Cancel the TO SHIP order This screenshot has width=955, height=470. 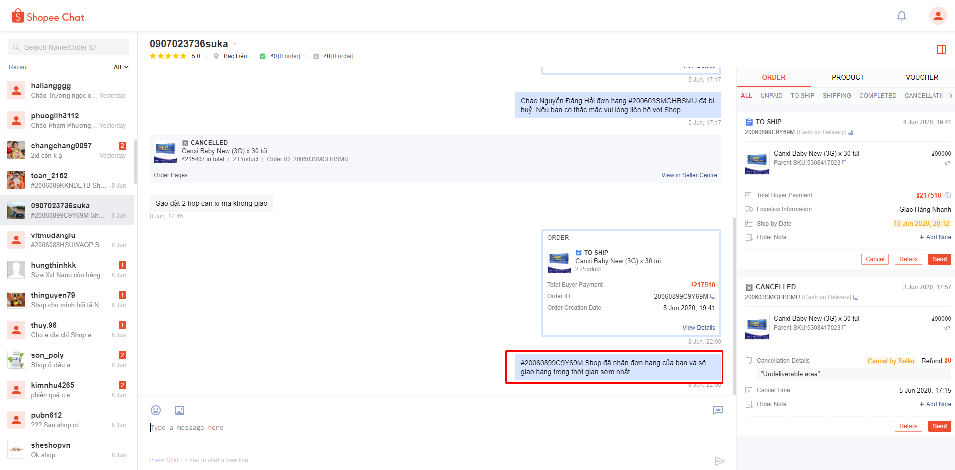click(875, 259)
